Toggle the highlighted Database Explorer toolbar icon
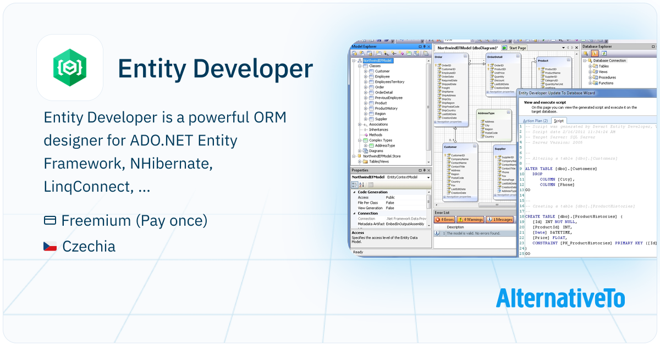The image size is (660, 346). 595,54
